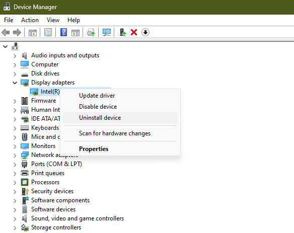Viewport: 294px width, 233px height.
Task: Click the Processors category icon
Action: click(x=25, y=182)
